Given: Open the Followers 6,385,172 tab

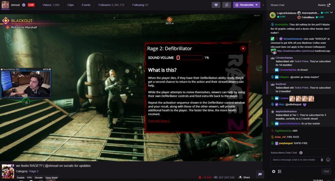Looking at the screenshot, I should [x=111, y=5].
